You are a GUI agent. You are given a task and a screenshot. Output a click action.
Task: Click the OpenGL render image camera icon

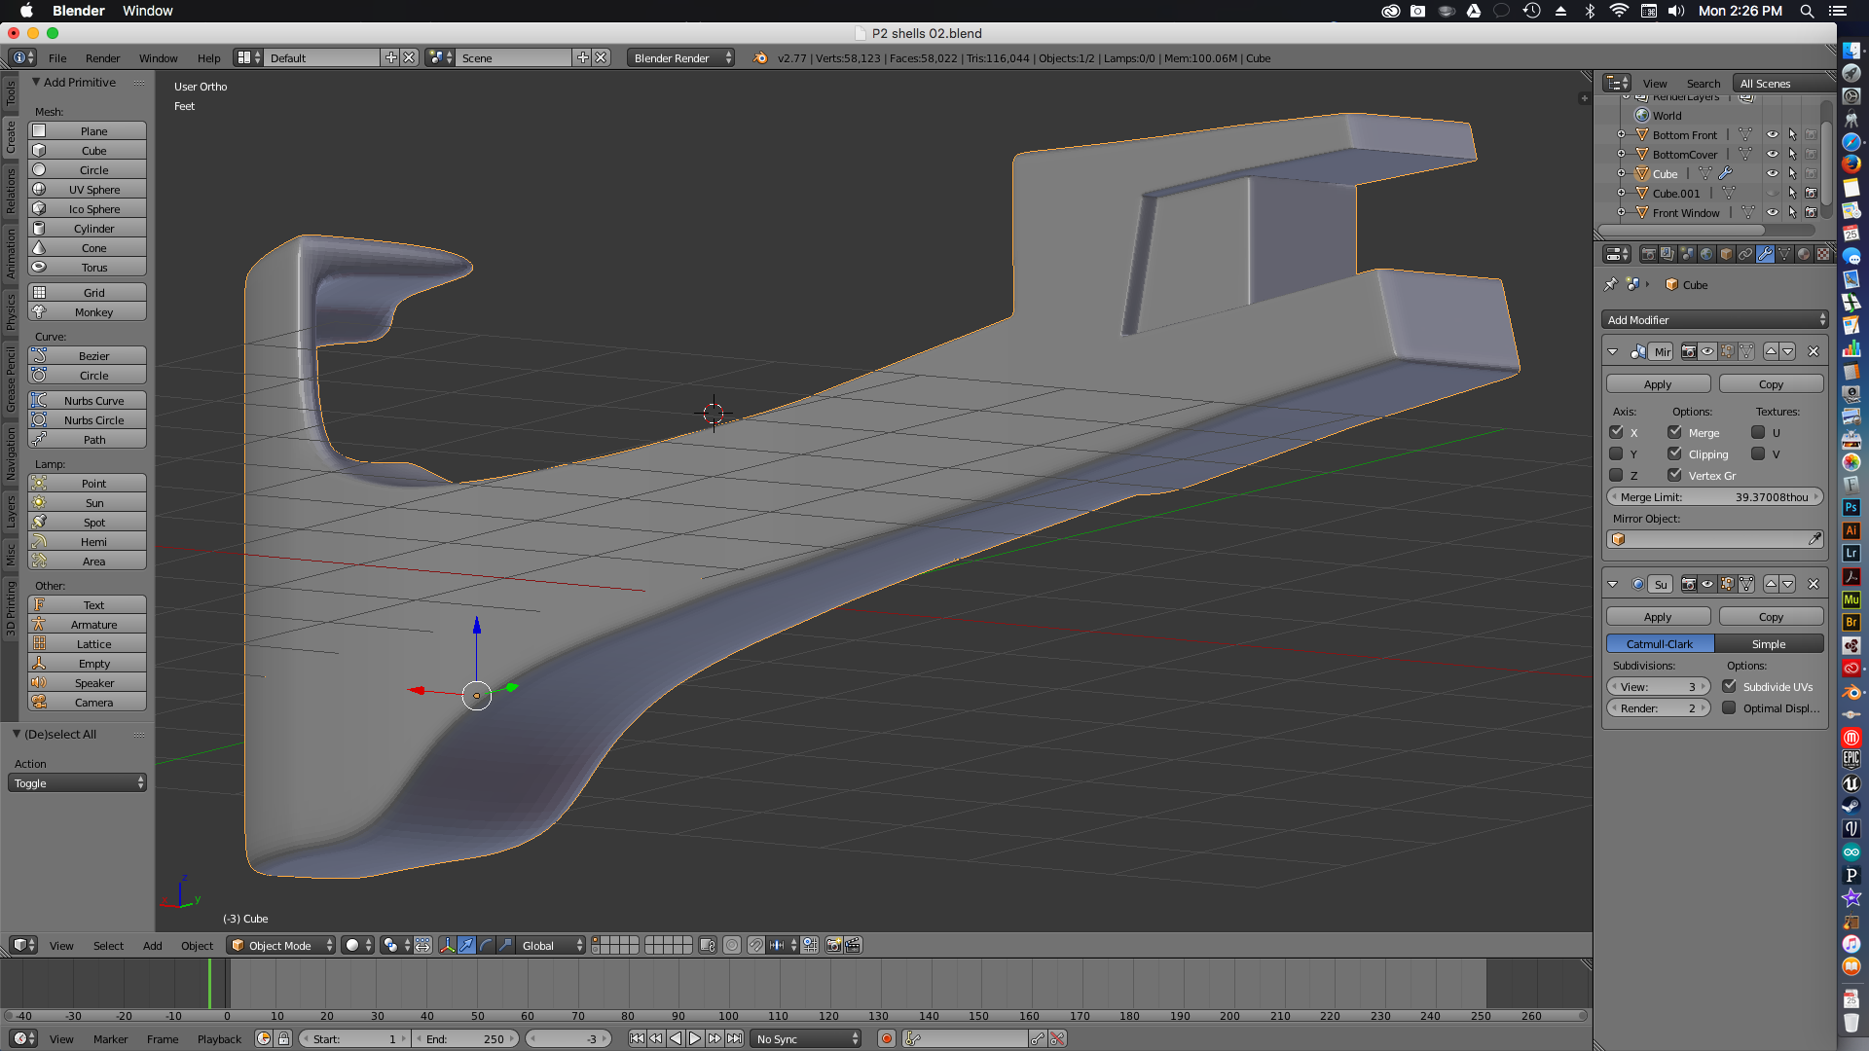(833, 945)
